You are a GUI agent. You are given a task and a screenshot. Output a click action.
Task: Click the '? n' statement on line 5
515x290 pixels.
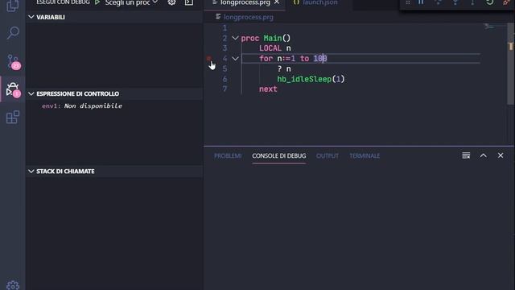point(284,69)
